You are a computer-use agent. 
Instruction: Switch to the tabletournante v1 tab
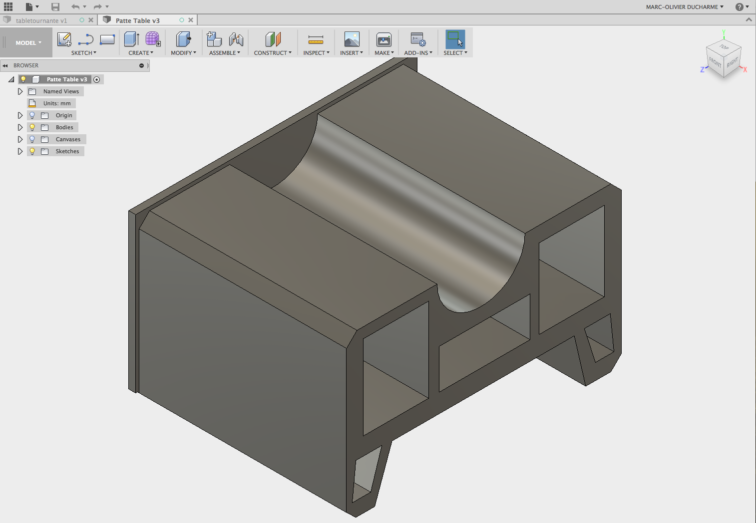(41, 20)
